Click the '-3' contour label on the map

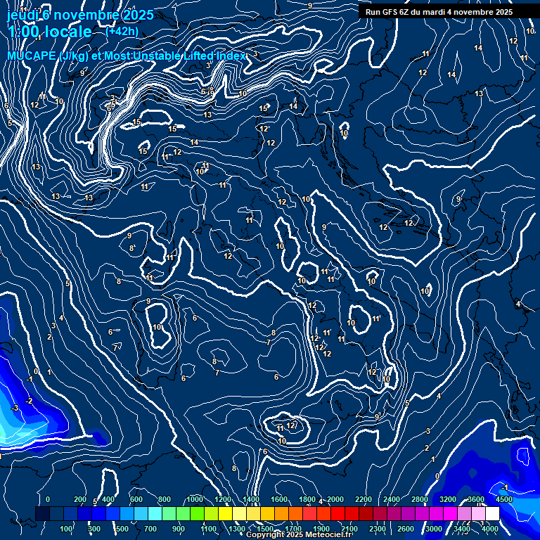click(15, 408)
